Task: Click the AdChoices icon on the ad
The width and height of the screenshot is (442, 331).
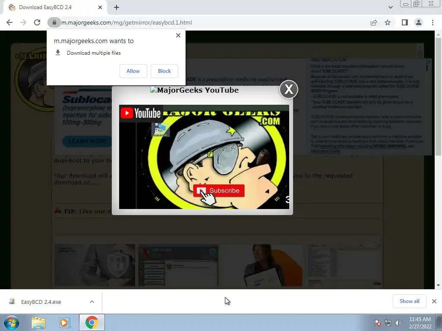Action: tap(429, 62)
